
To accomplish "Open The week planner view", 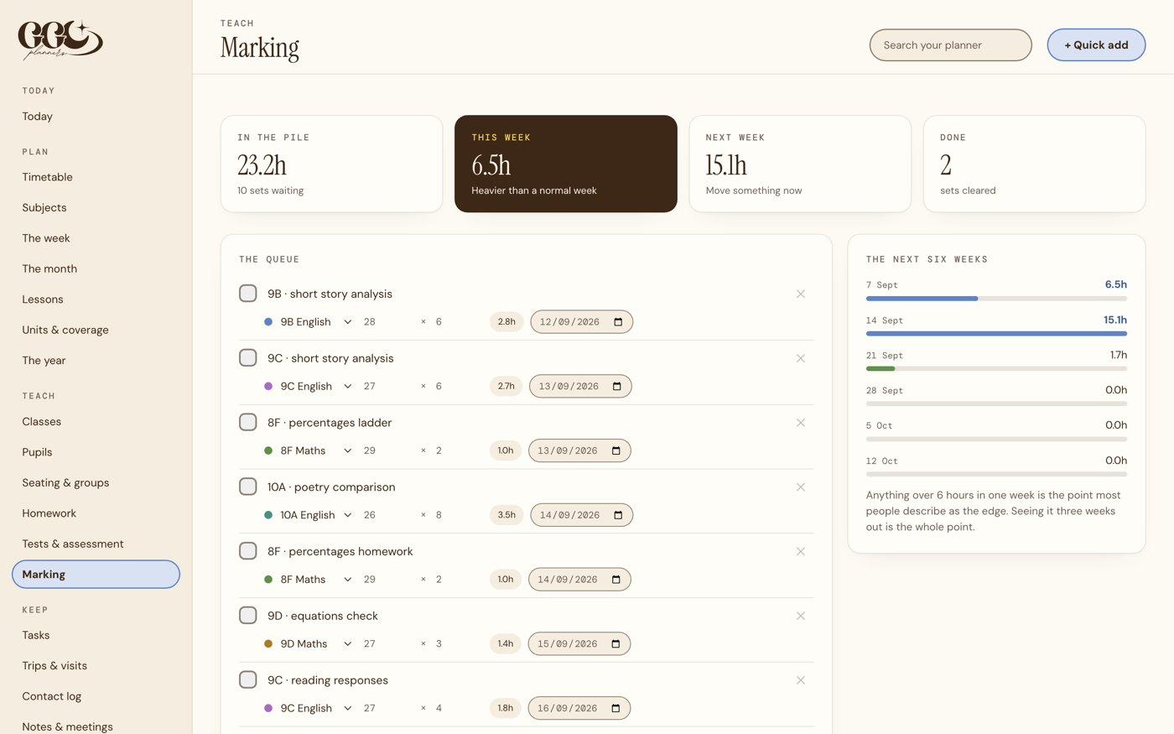I will click(96, 238).
